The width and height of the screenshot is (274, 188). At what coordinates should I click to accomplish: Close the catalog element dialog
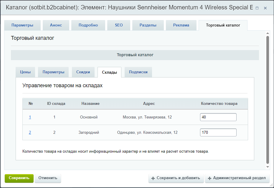[x=265, y=8]
